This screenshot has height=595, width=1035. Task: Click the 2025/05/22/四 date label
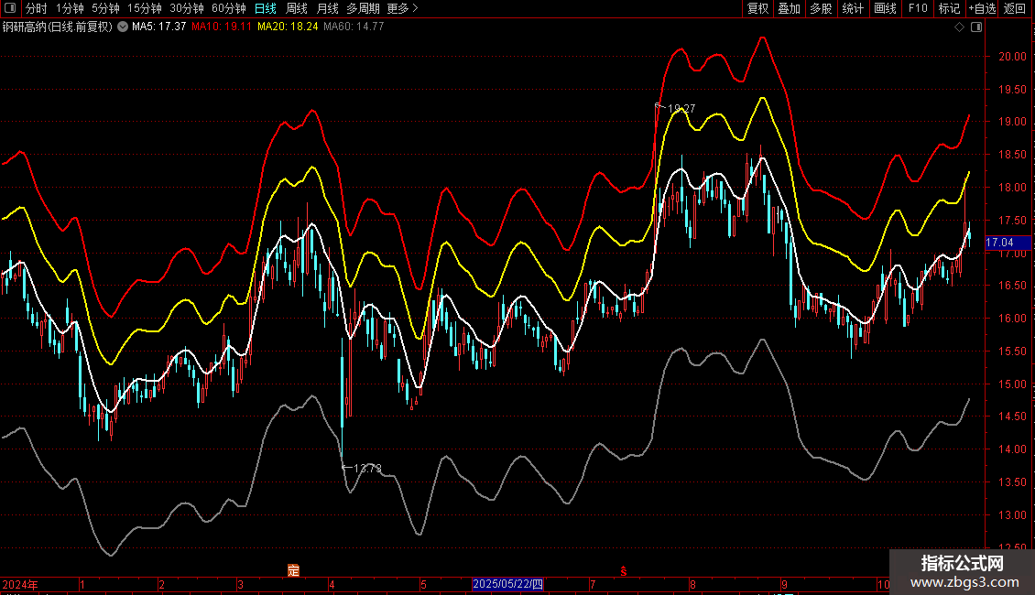click(507, 584)
